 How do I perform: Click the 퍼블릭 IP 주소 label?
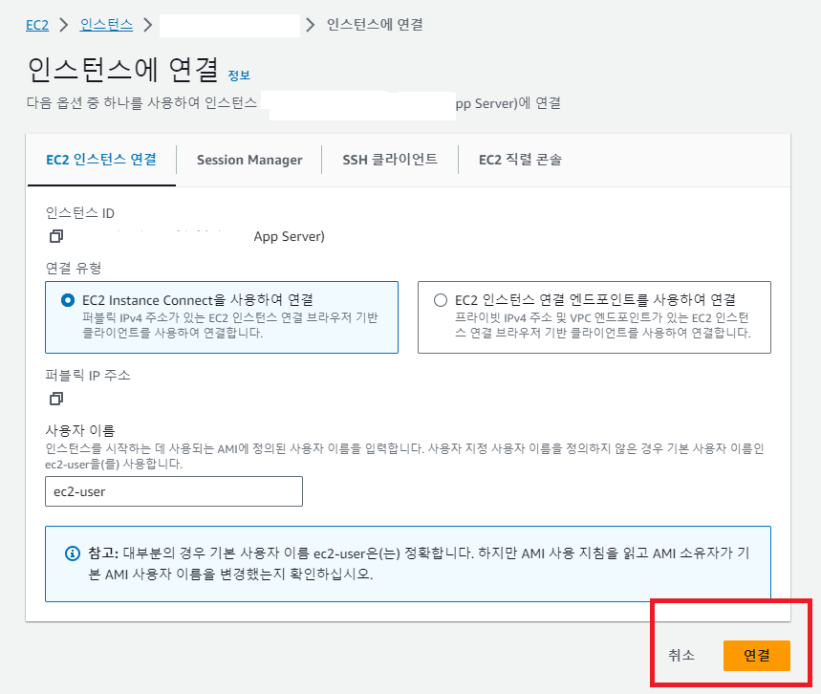click(x=87, y=375)
